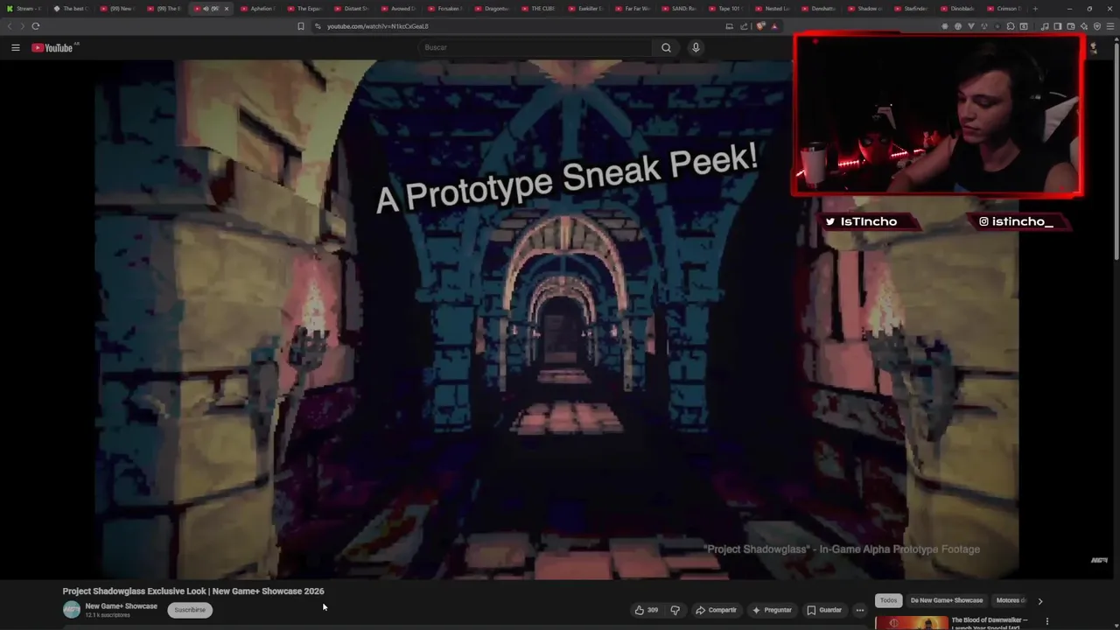The height and width of the screenshot is (630, 1120).
Task: Switch to the Dinoblade tab
Action: tap(960, 9)
